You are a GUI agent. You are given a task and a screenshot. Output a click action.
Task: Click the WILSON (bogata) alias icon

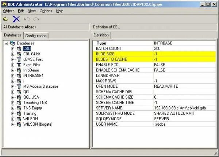pyautogui.click(x=19, y=124)
